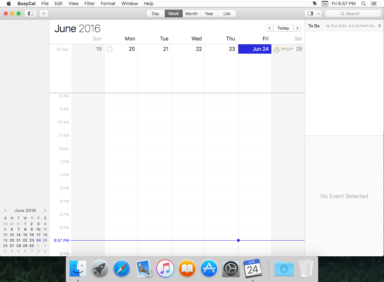Open the right panel options dropdown arrow
The width and height of the screenshot is (384, 282).
[x=319, y=13]
